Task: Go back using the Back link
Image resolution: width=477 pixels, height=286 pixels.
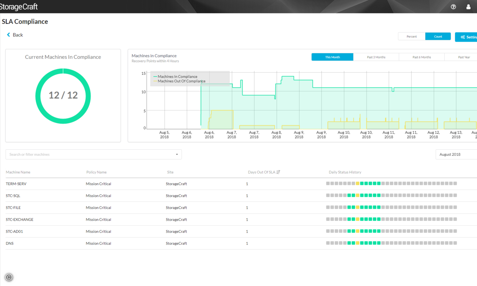Action: click(15, 35)
